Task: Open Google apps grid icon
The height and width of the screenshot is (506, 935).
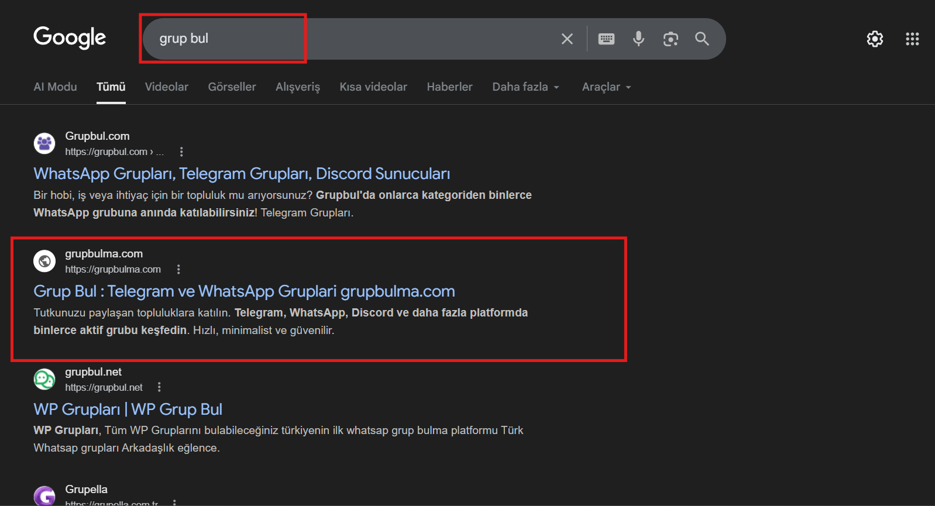Action: (912, 39)
